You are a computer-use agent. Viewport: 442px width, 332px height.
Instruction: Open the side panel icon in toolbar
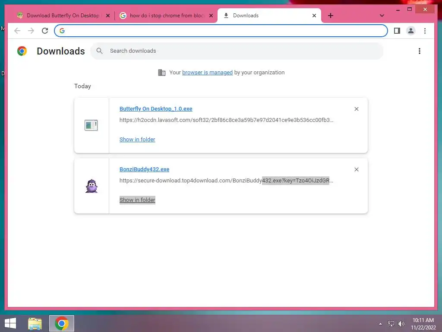[x=397, y=31]
